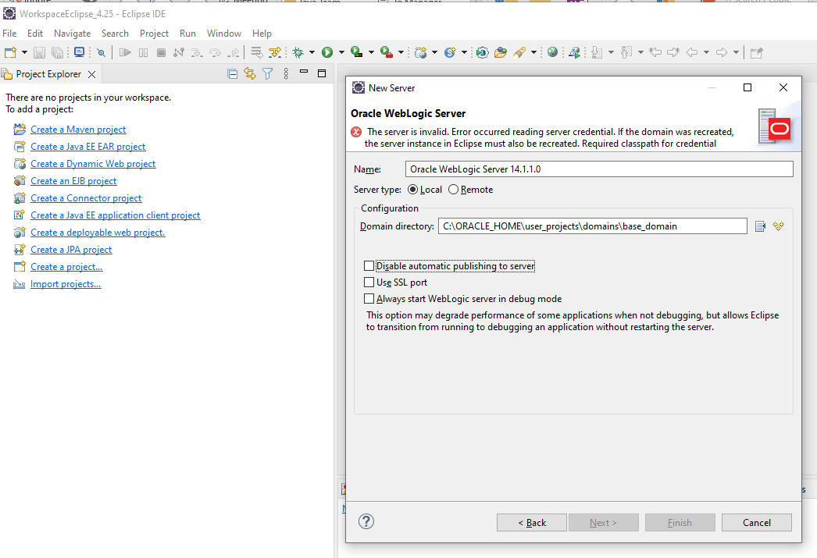The height and width of the screenshot is (558, 817).
Task: Open the Window menu
Action: click(224, 34)
